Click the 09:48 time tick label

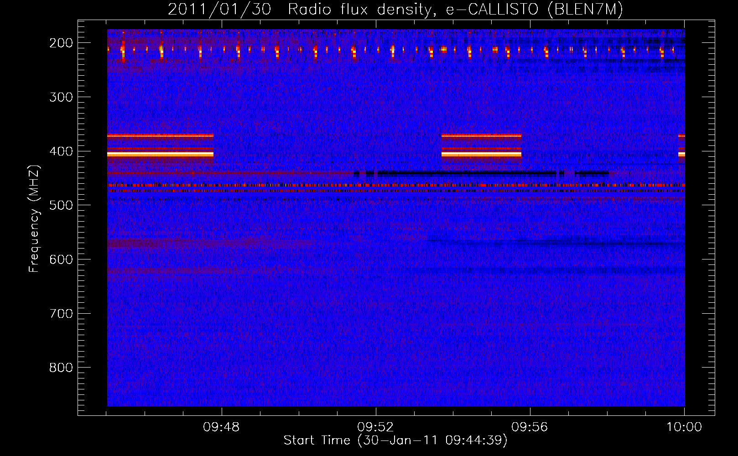point(221,427)
